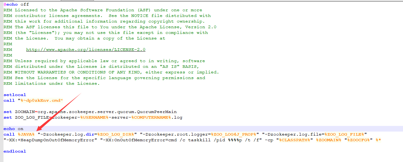
Task: Click the "%JAVA%" variable in the call line
Action: pyautogui.click(x=26, y=134)
